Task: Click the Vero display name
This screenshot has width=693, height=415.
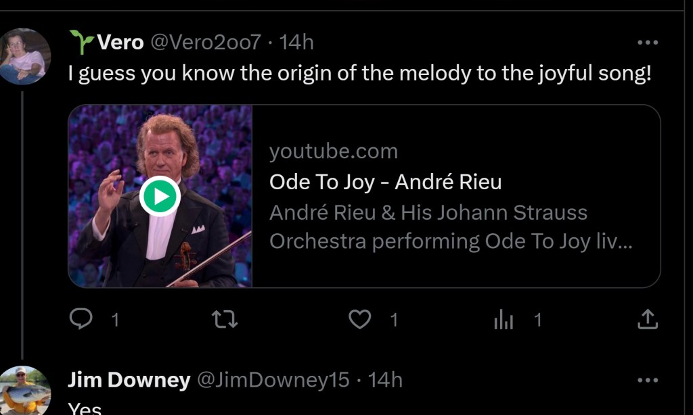Action: (x=120, y=43)
